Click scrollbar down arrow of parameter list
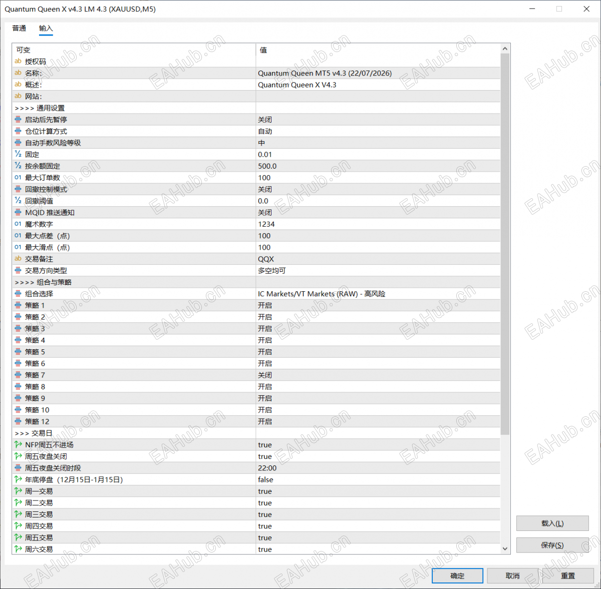 tap(505, 548)
